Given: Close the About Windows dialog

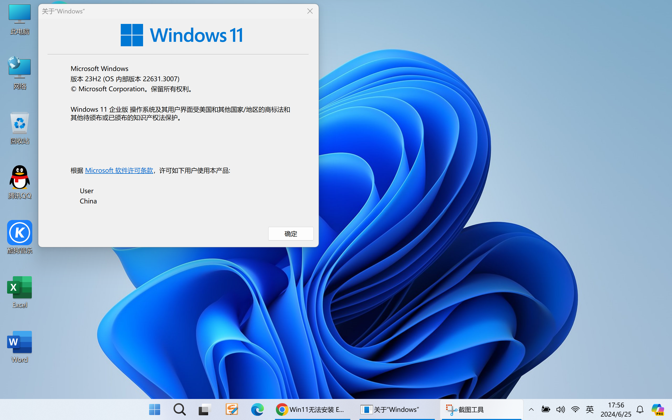Looking at the screenshot, I should coord(310,11).
